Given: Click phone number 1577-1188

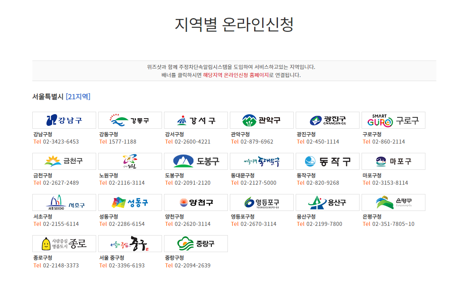Looking at the screenshot, I should (122, 142).
